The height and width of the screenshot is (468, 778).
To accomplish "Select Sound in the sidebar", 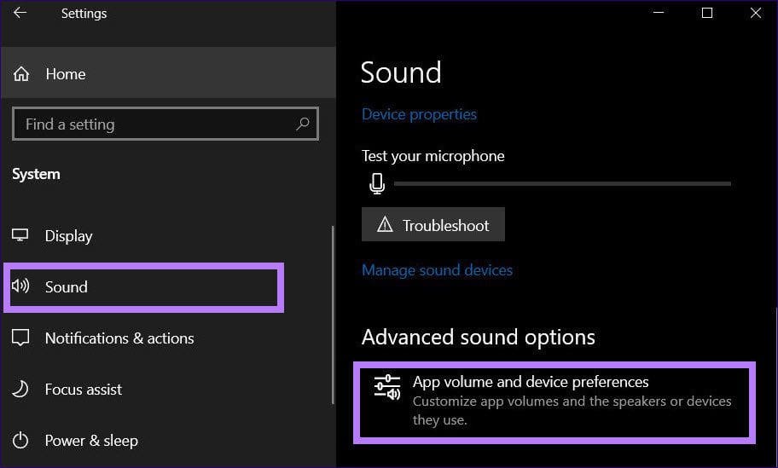I will pos(144,287).
